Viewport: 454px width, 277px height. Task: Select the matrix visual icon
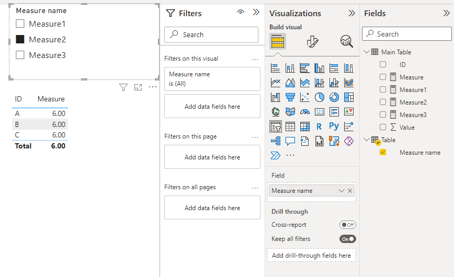click(304, 126)
